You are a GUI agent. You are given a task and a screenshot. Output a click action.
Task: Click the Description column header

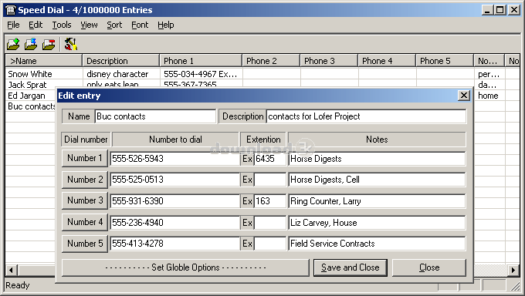(121, 61)
